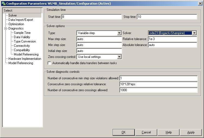Click the Cancel button
Screen dimensions: 204x138
[146, 132]
